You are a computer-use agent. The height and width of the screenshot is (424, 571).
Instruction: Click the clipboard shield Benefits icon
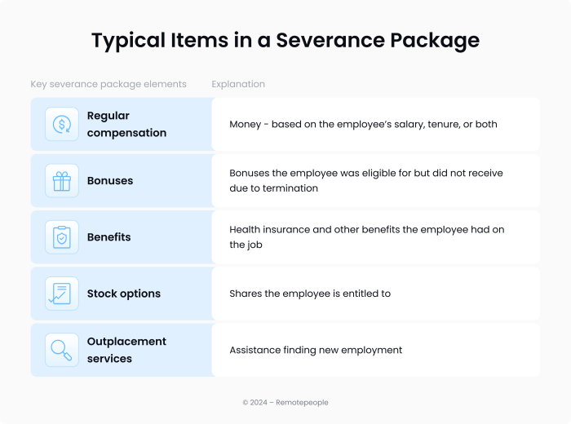coord(62,237)
